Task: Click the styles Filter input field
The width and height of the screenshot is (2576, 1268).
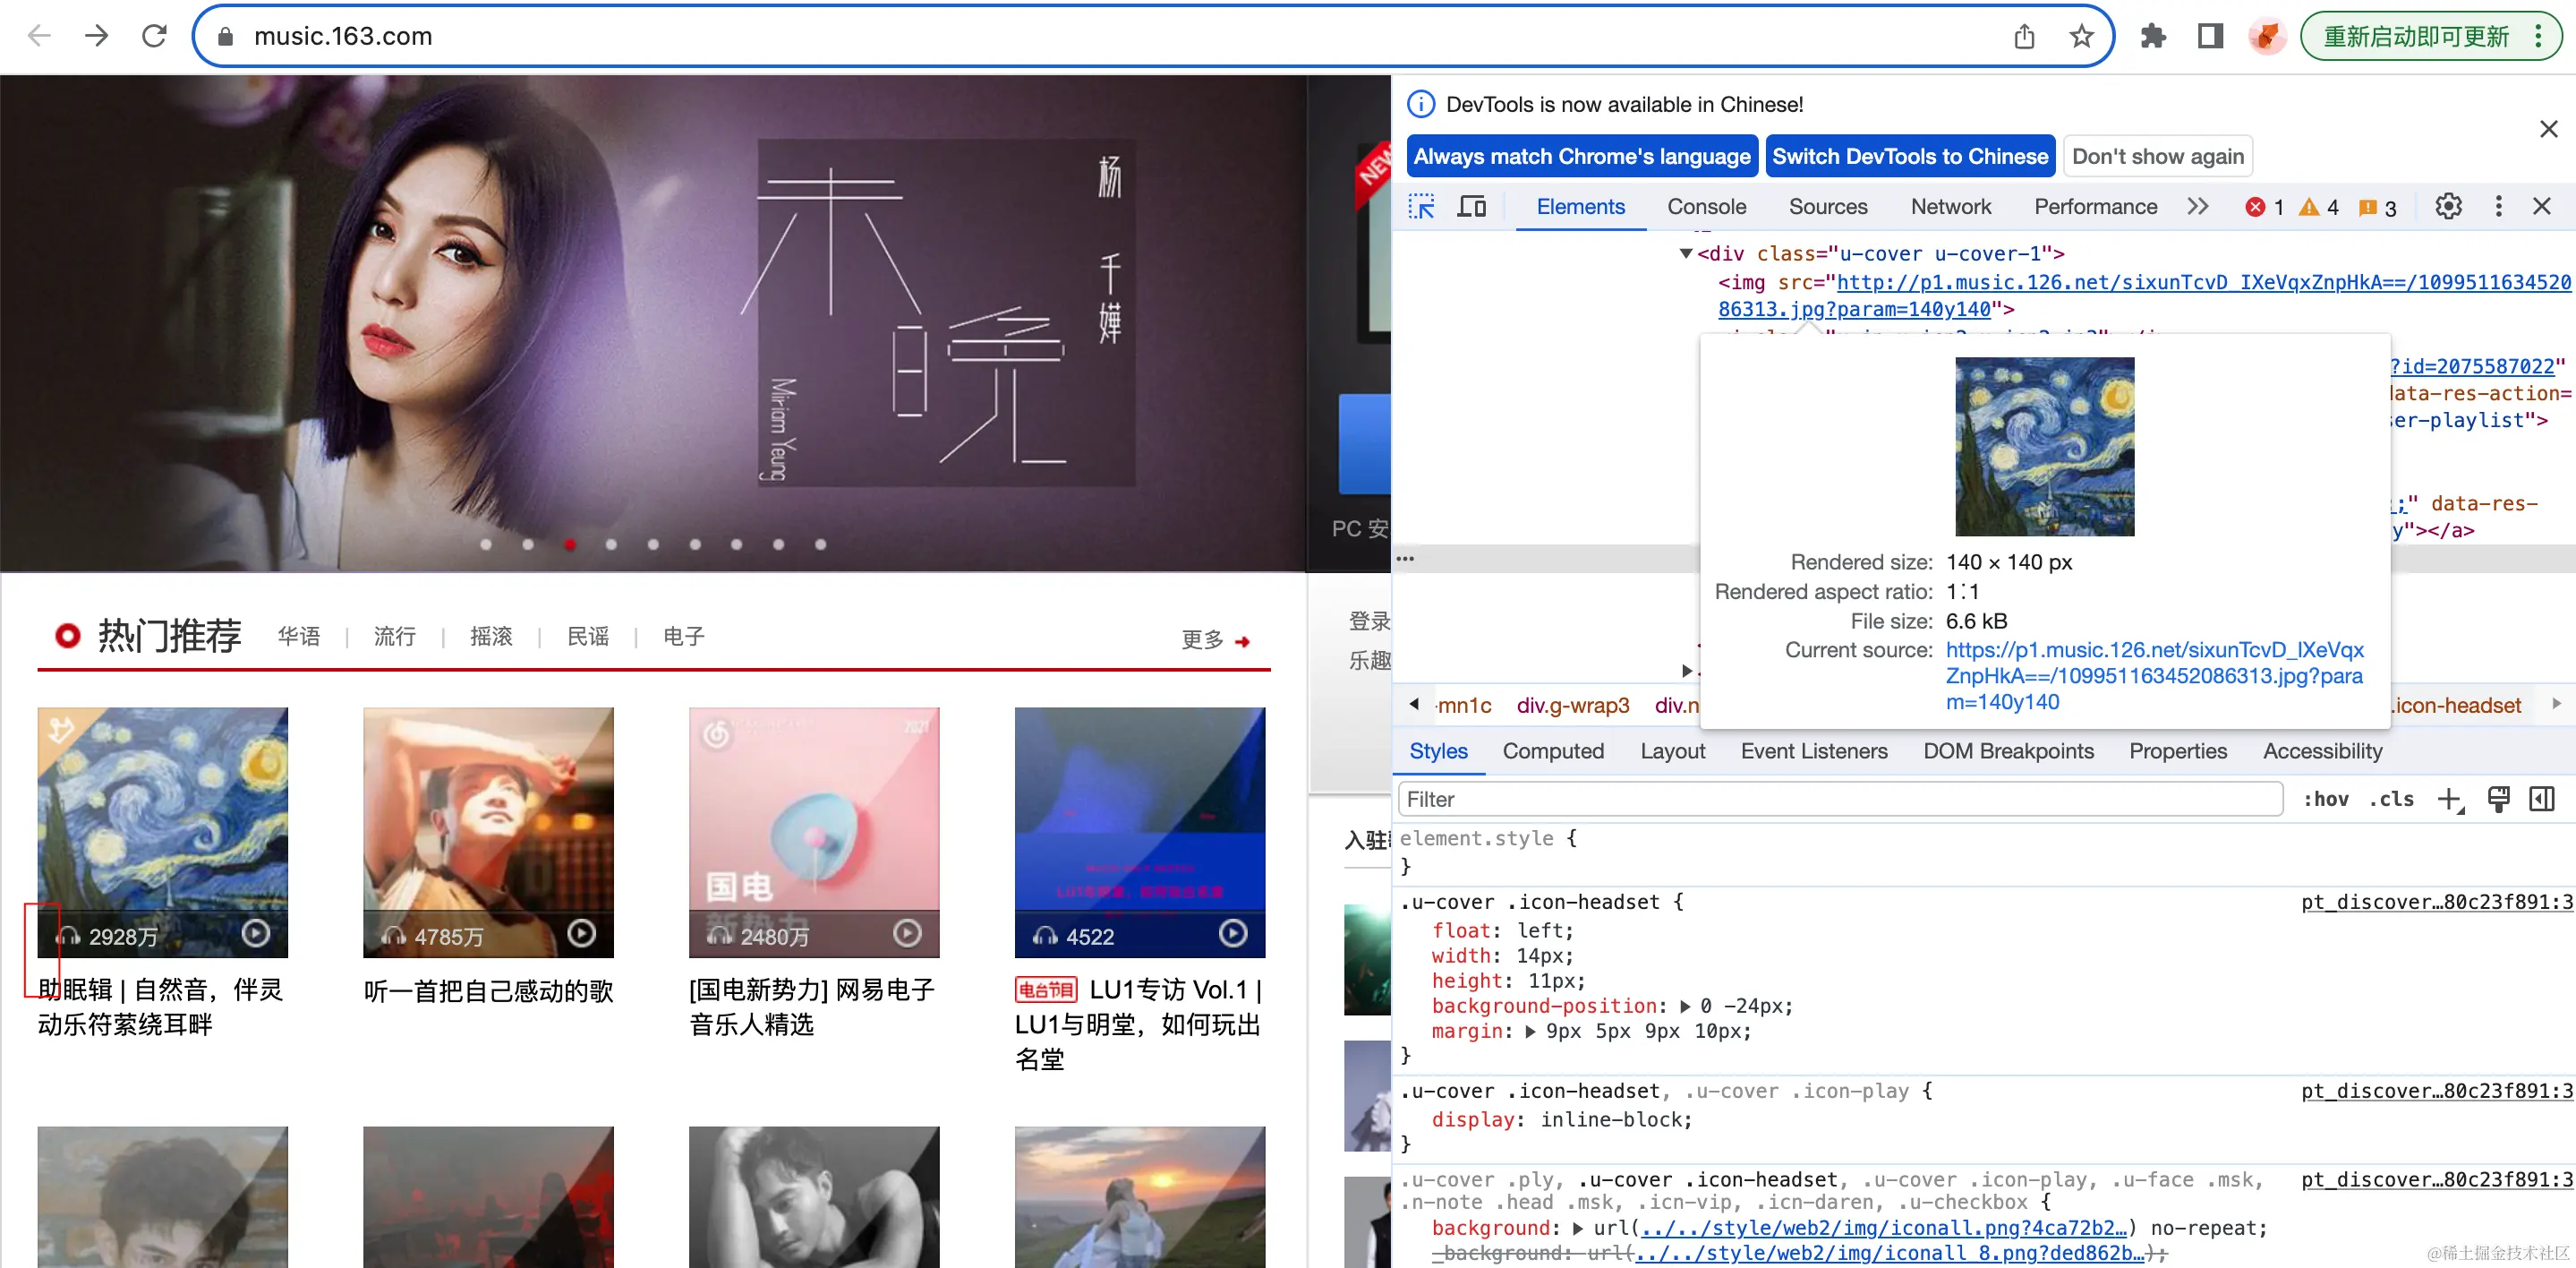Action: [x=1840, y=799]
